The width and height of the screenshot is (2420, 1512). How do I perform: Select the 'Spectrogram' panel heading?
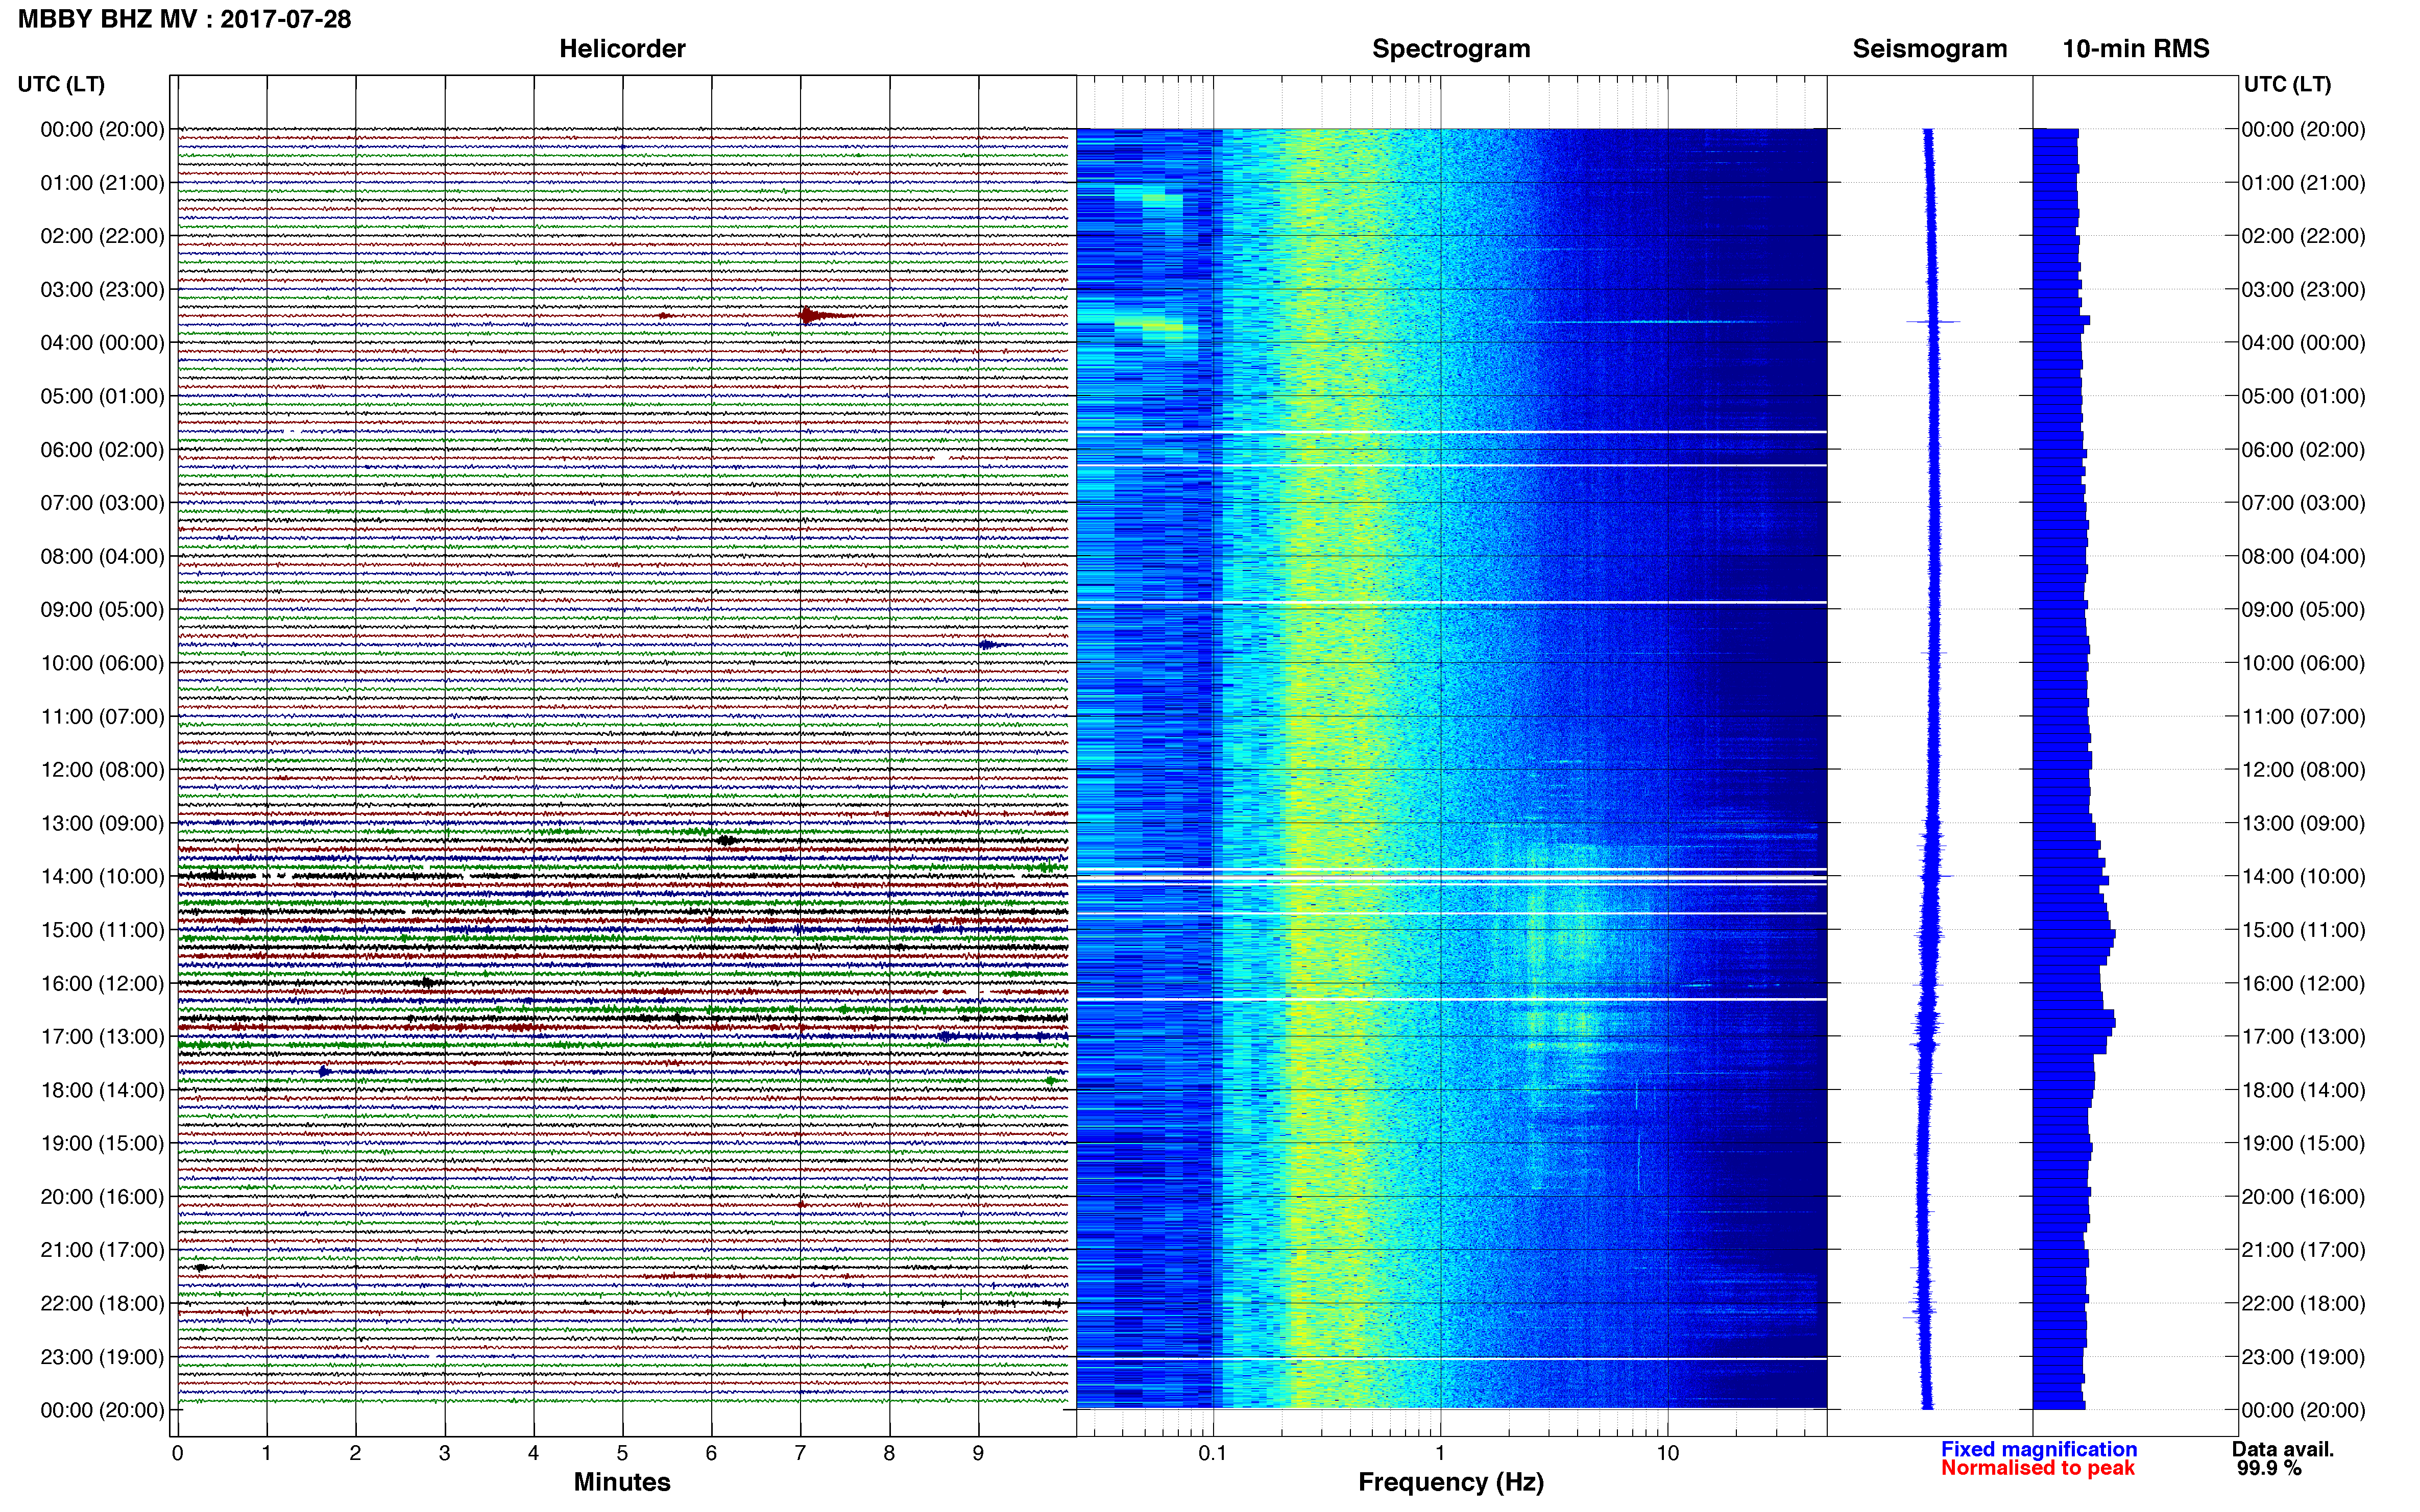[x=1450, y=49]
